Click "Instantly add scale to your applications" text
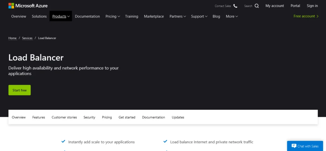The width and height of the screenshot is (326, 151). tap(102, 142)
